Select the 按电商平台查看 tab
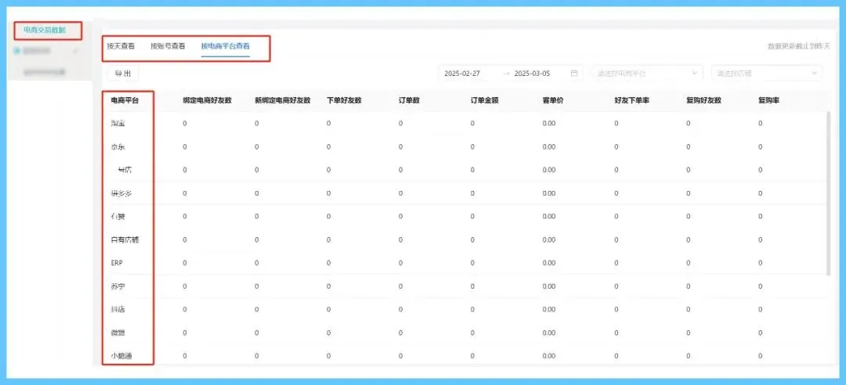The height and width of the screenshot is (385, 846). click(x=226, y=46)
